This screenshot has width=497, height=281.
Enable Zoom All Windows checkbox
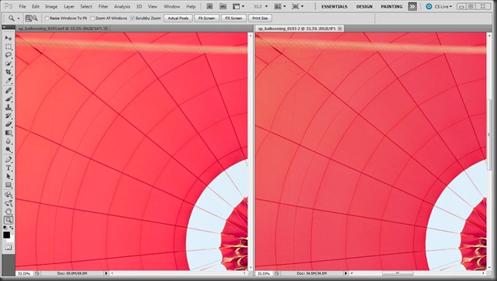point(93,19)
